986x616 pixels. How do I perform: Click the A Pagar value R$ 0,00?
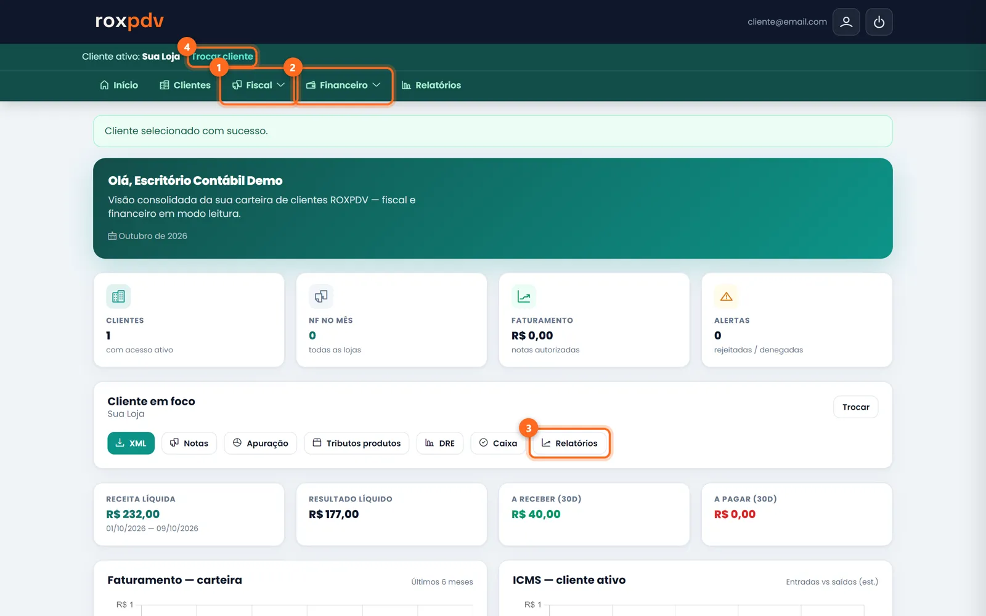[x=735, y=514]
